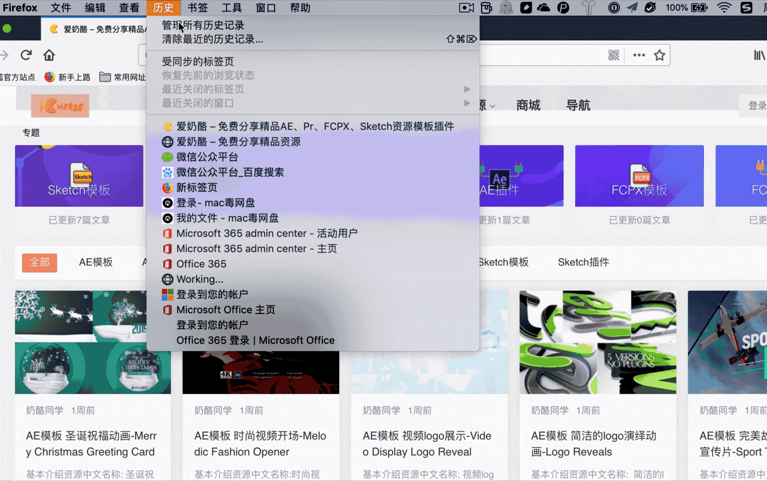The image size is (767, 481).
Task: Click the paper plane icon in menu bar
Action: click(x=632, y=8)
